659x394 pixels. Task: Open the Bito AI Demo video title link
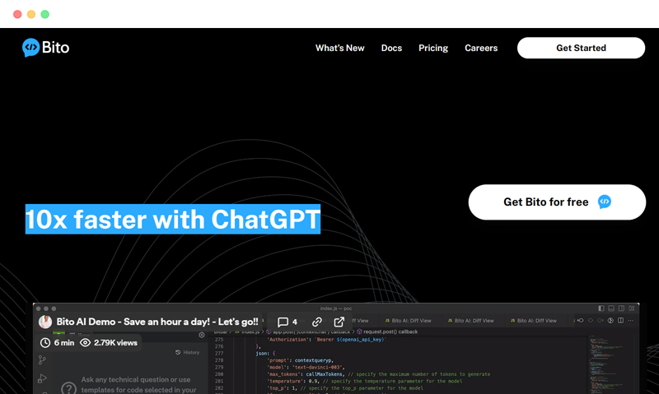click(157, 322)
